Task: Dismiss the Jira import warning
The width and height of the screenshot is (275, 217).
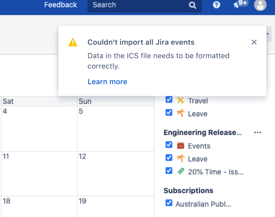Action: (x=254, y=42)
